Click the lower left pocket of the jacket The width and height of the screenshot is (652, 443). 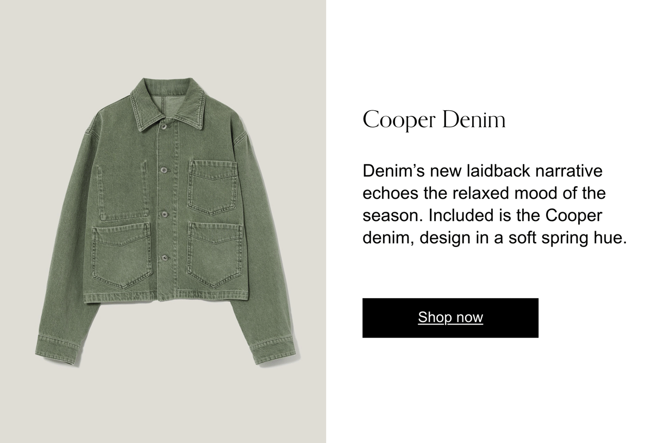[122, 255]
